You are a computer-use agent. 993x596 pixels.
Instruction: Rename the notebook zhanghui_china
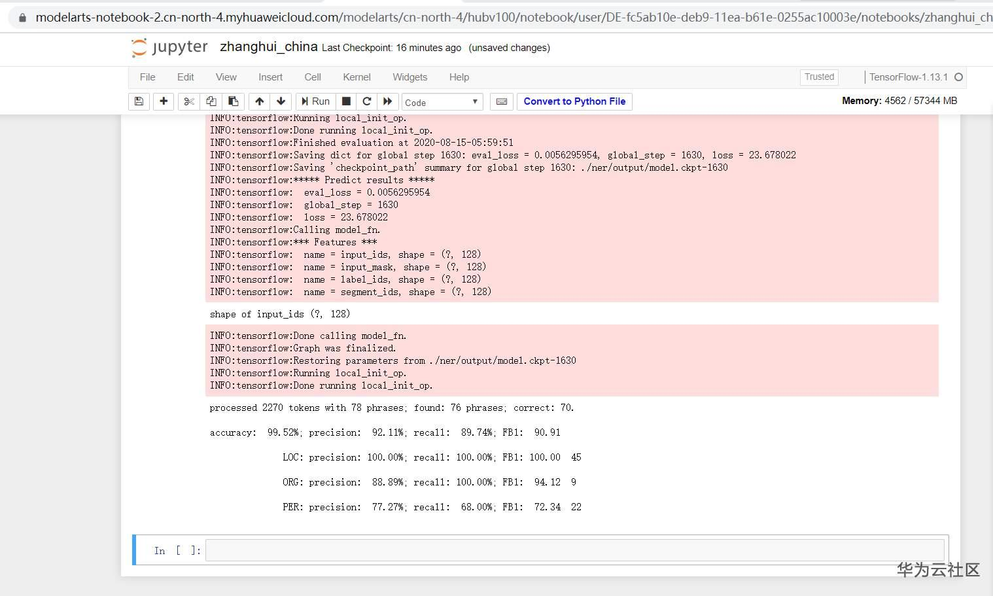[x=269, y=47]
